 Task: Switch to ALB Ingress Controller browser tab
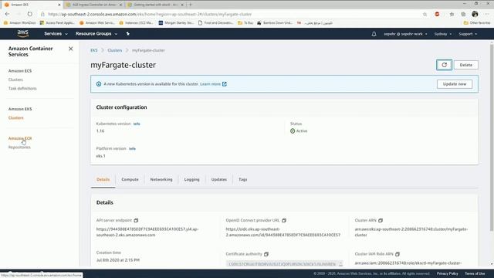[x=93, y=5]
